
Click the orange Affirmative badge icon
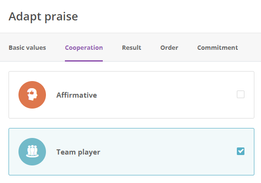[x=32, y=95]
